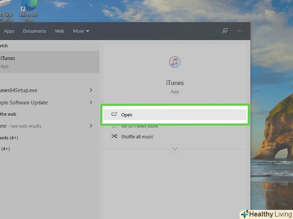Select the Web search tab
The image size is (293, 219).
[60, 31]
